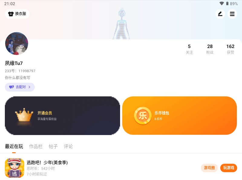Viewport: 242px width, 180px height.
Task: Open the round profile avatar picture
Action: 17,43
